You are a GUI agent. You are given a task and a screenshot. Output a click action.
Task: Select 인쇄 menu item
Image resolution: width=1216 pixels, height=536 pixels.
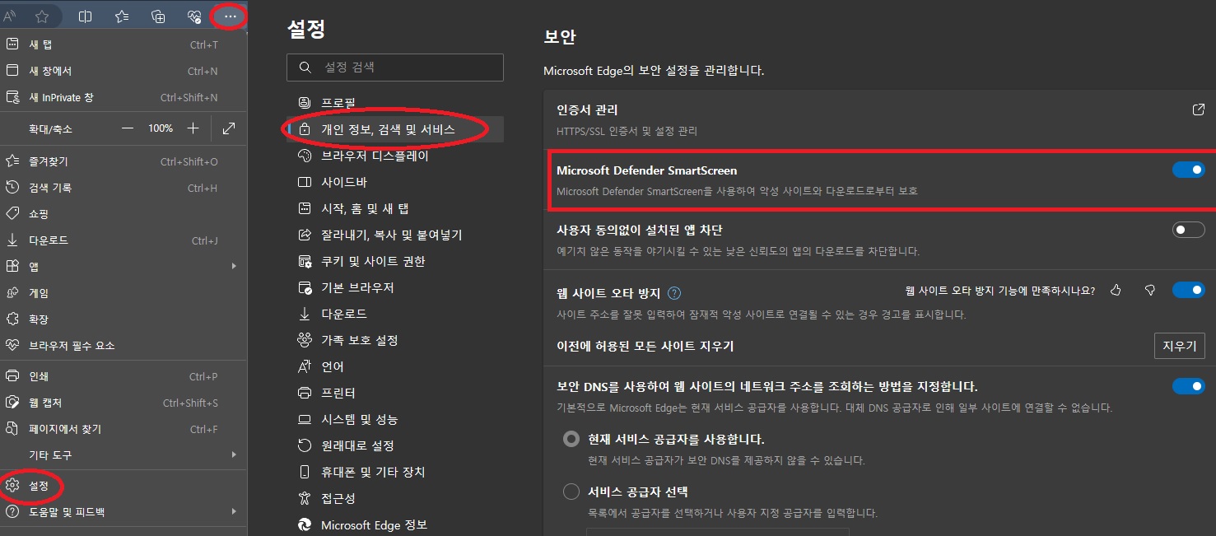(x=123, y=377)
